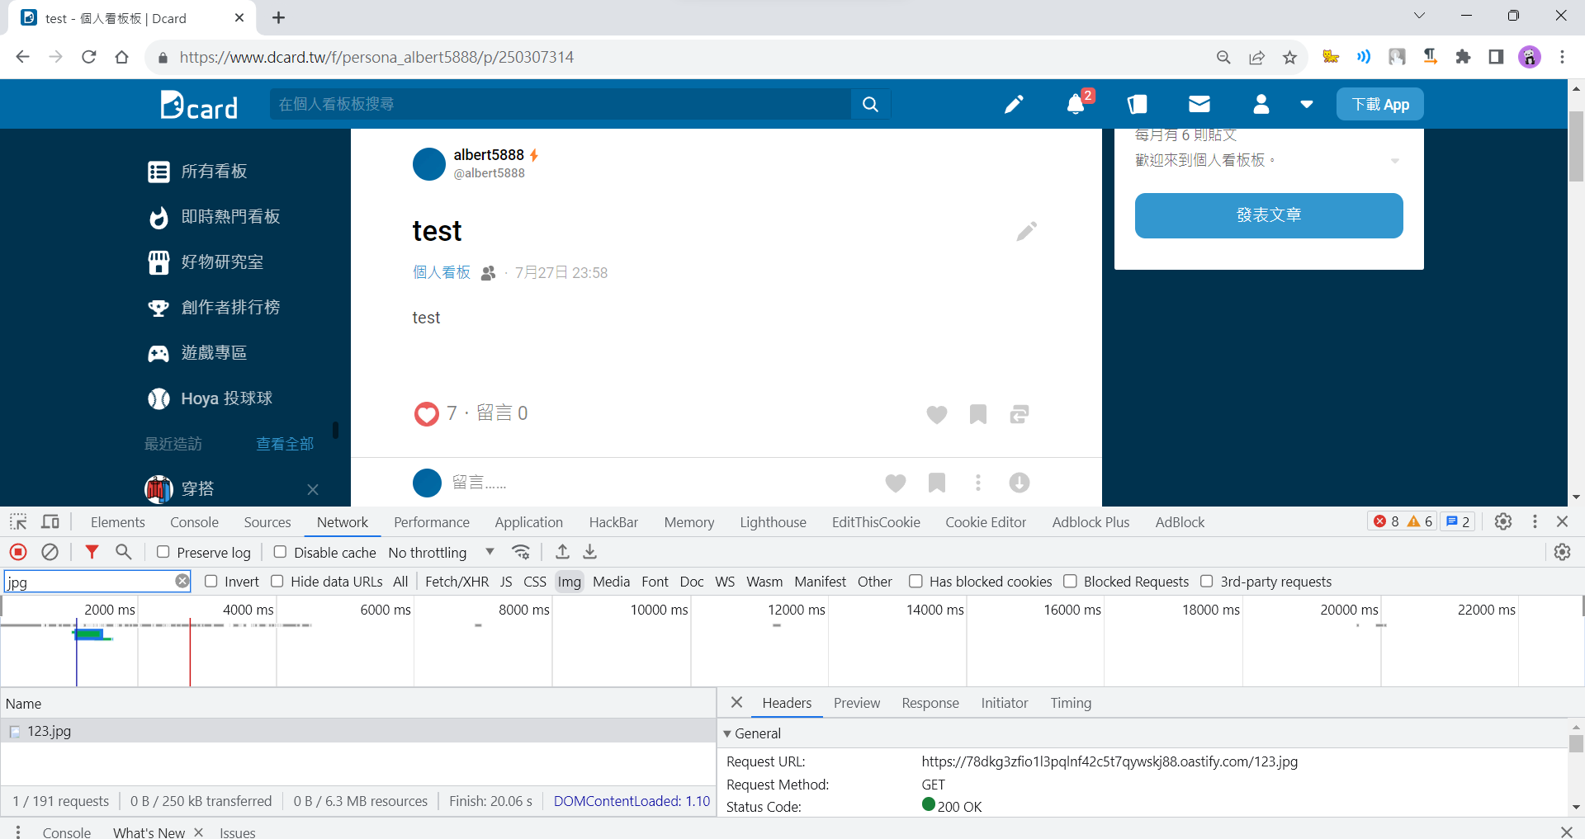Screen dimensions: 1585x839
Task: Enable the Disable cache checkbox
Action: [280, 552]
